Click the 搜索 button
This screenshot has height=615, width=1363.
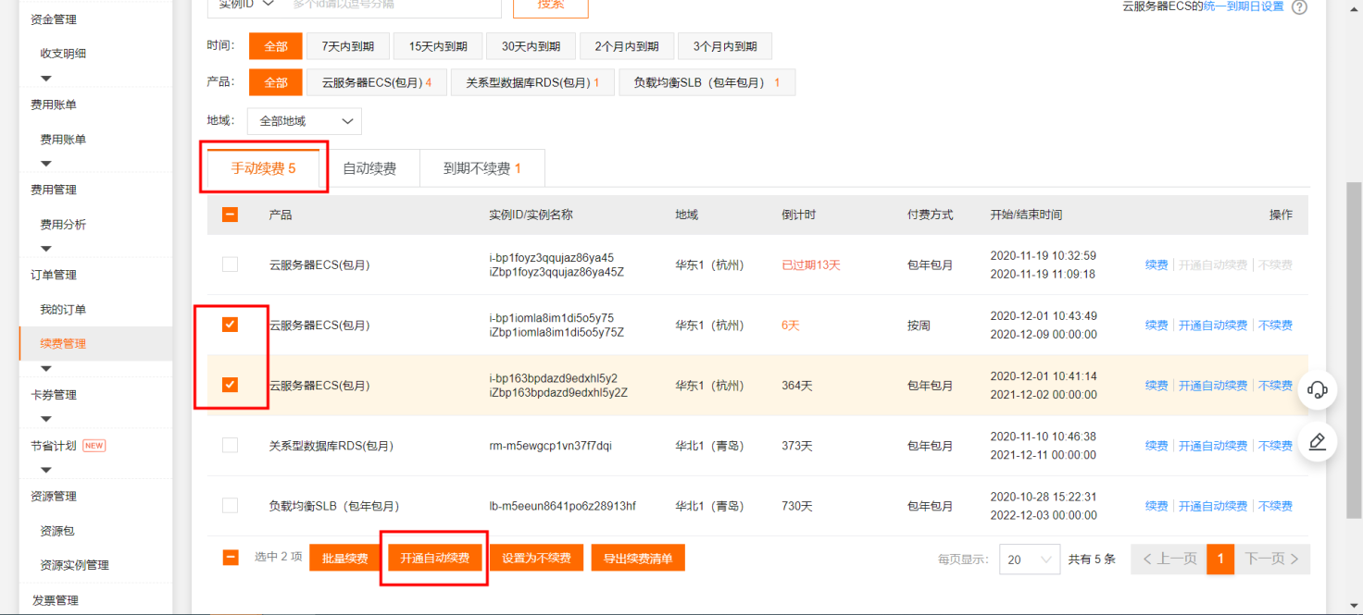coord(550,6)
